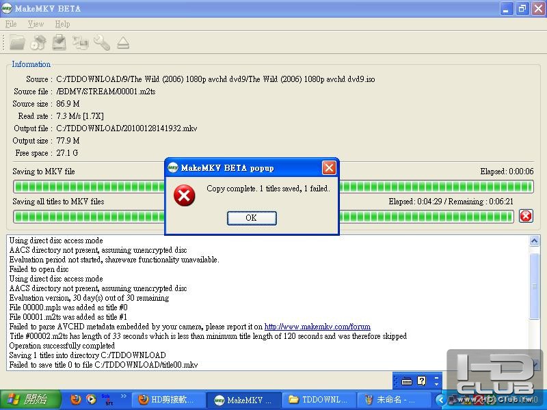Click the 'Elapsed: 0:00:06' timer text
The height and width of the screenshot is (410, 547).
click(x=507, y=172)
